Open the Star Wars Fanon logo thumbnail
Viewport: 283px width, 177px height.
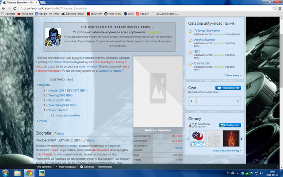(x=198, y=139)
